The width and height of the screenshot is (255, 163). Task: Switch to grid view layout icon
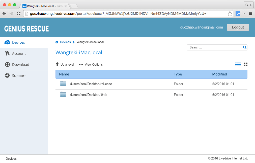245,65
